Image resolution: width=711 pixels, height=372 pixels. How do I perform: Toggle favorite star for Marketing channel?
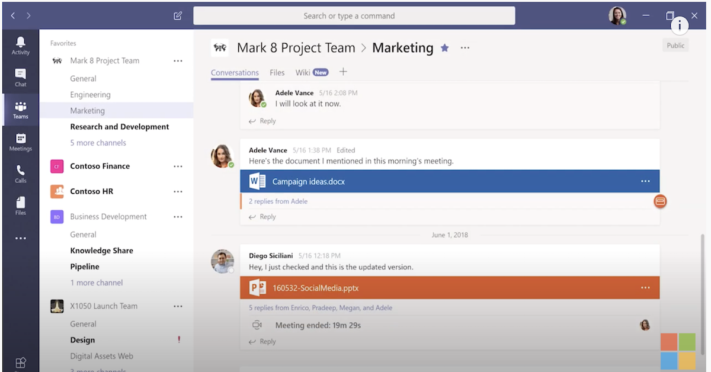444,48
